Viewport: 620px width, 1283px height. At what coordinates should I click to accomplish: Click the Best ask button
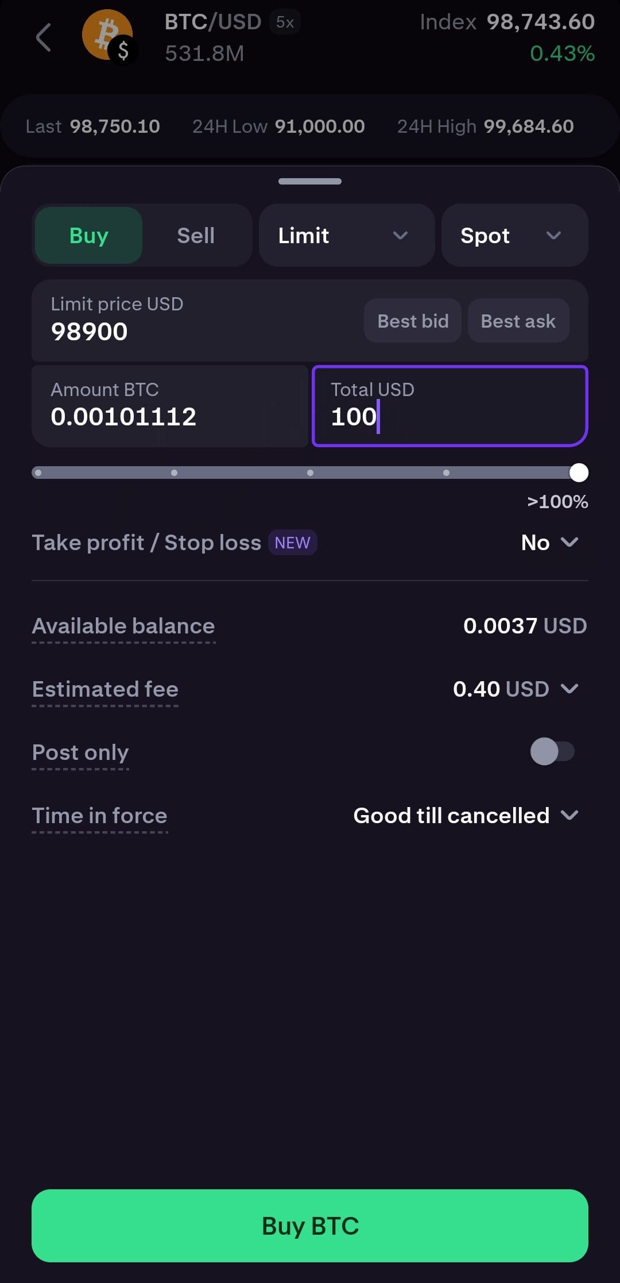(518, 321)
